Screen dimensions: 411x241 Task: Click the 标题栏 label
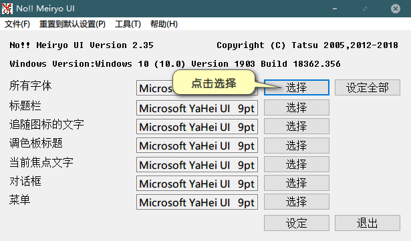coord(25,105)
